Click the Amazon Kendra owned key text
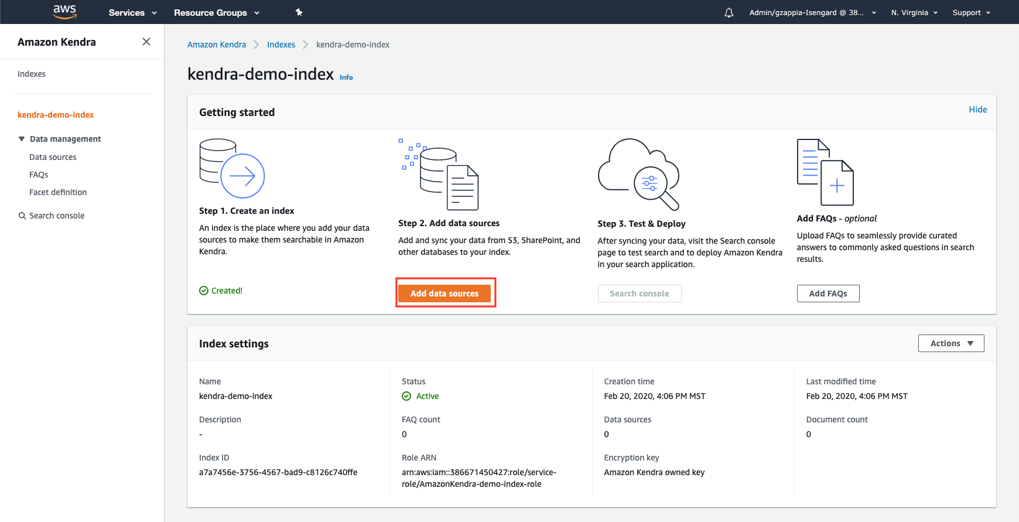1019x522 pixels. point(654,472)
